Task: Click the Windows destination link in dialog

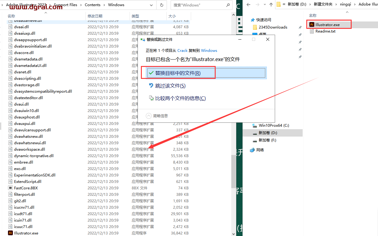Action: click(209, 50)
